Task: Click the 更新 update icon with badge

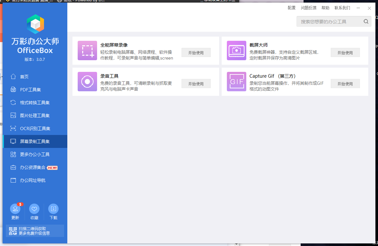Action: [x=16, y=209]
